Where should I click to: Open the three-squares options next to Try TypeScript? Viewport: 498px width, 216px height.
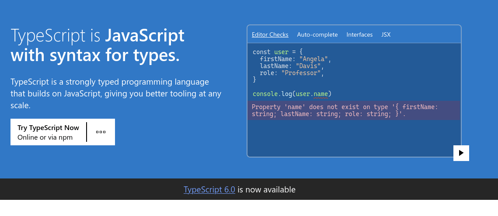(101, 132)
